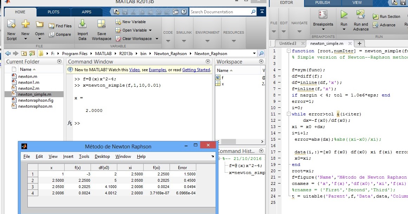Click the New plus icon
408x214 pixels.
[26, 24]
